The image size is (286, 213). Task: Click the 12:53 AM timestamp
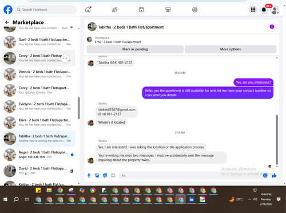[x=180, y=73]
